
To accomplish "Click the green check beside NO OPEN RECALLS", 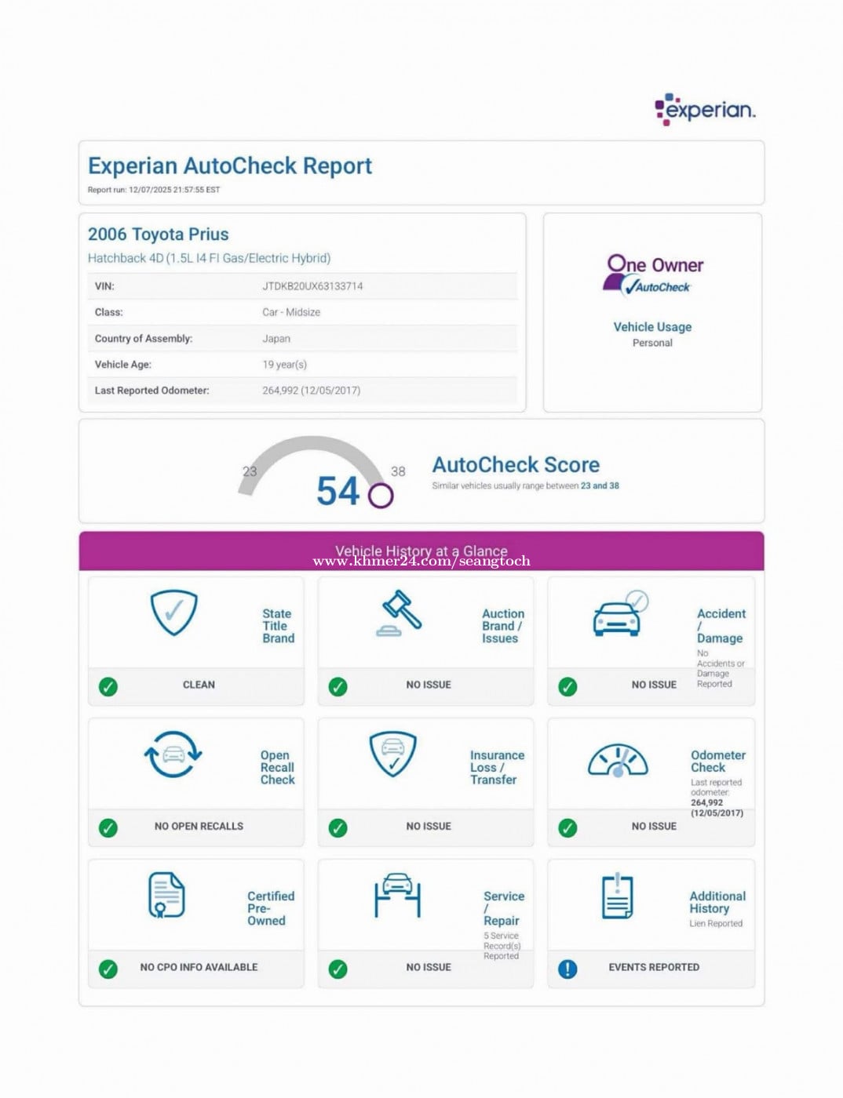I will click(x=108, y=827).
